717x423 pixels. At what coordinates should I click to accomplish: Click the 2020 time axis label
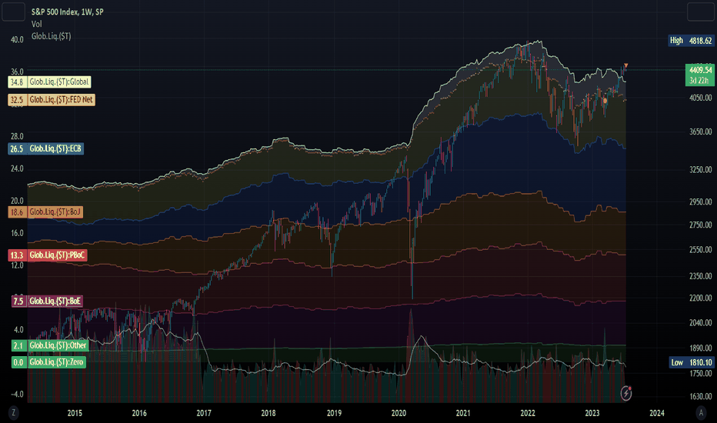(399, 413)
